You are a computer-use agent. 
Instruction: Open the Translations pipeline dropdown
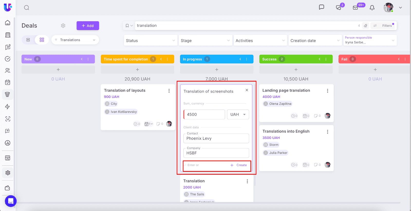tap(75, 40)
